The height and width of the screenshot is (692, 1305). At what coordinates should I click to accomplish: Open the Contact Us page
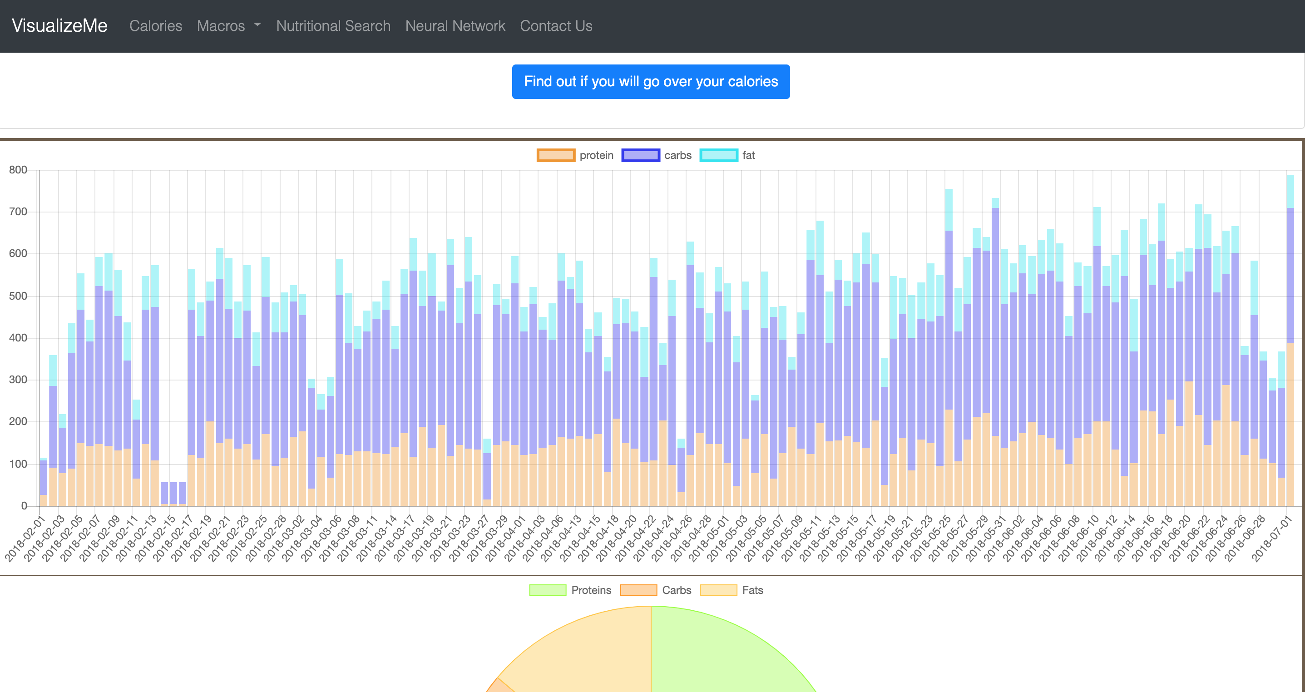(556, 26)
